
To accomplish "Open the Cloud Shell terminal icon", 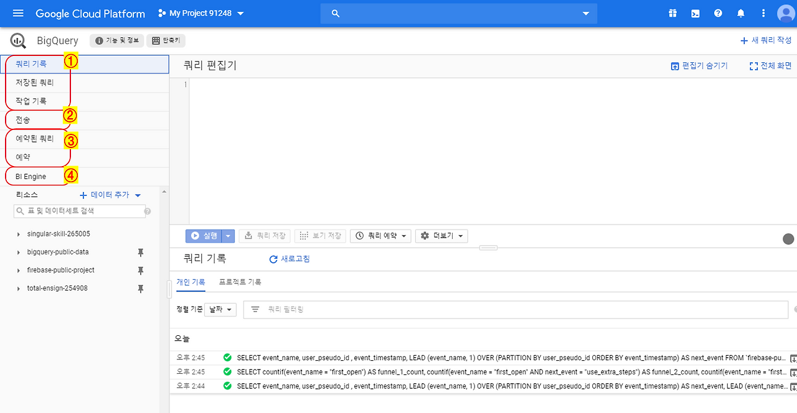I will click(x=695, y=13).
